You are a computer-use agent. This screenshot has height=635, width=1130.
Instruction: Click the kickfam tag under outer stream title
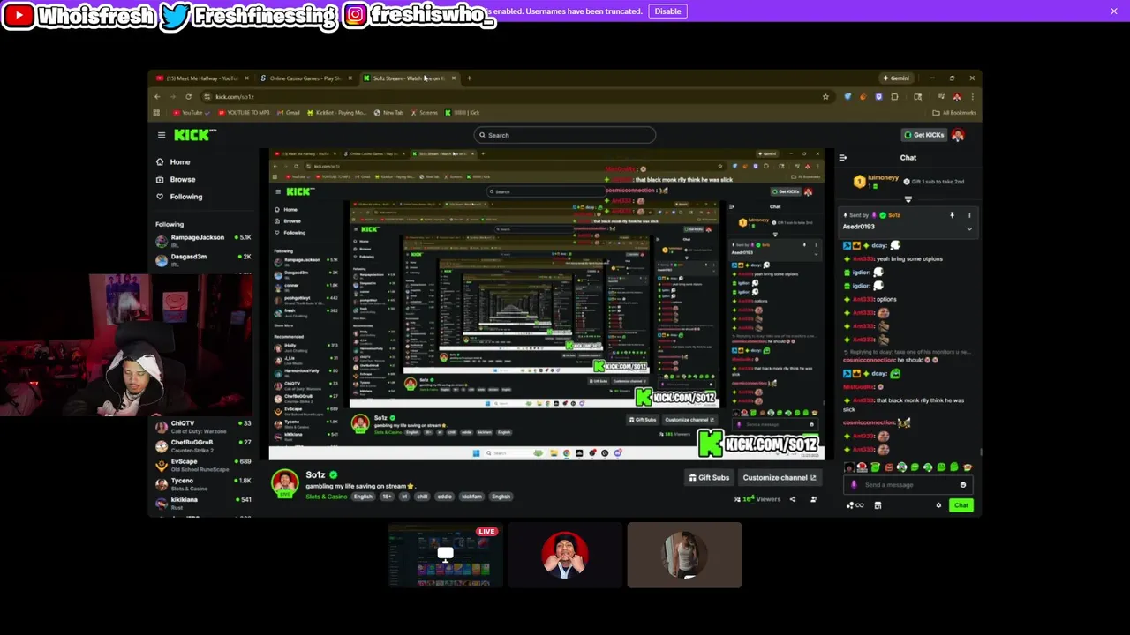471,497
